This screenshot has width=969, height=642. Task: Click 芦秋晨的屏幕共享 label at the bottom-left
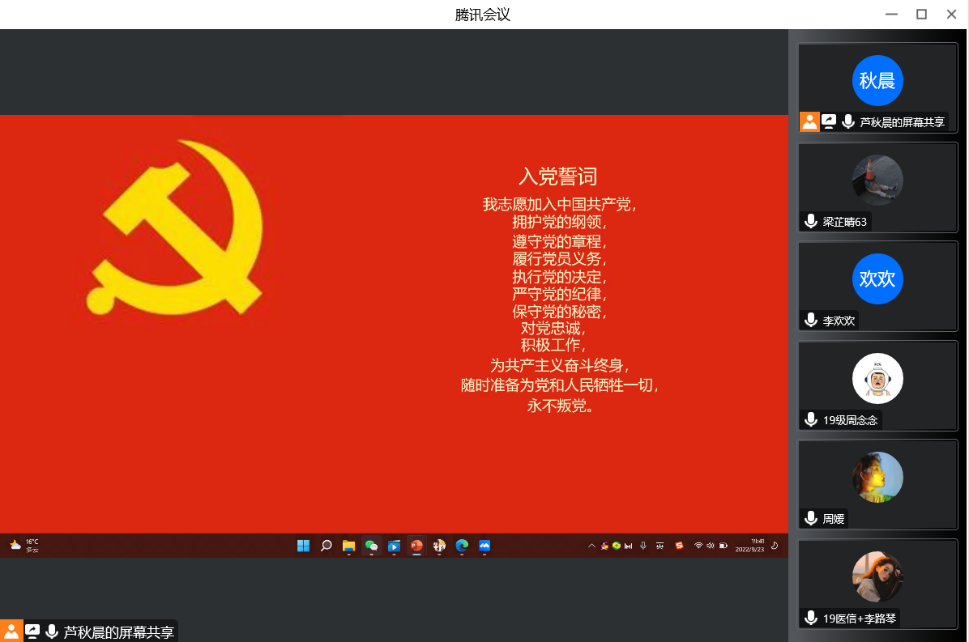[118, 632]
